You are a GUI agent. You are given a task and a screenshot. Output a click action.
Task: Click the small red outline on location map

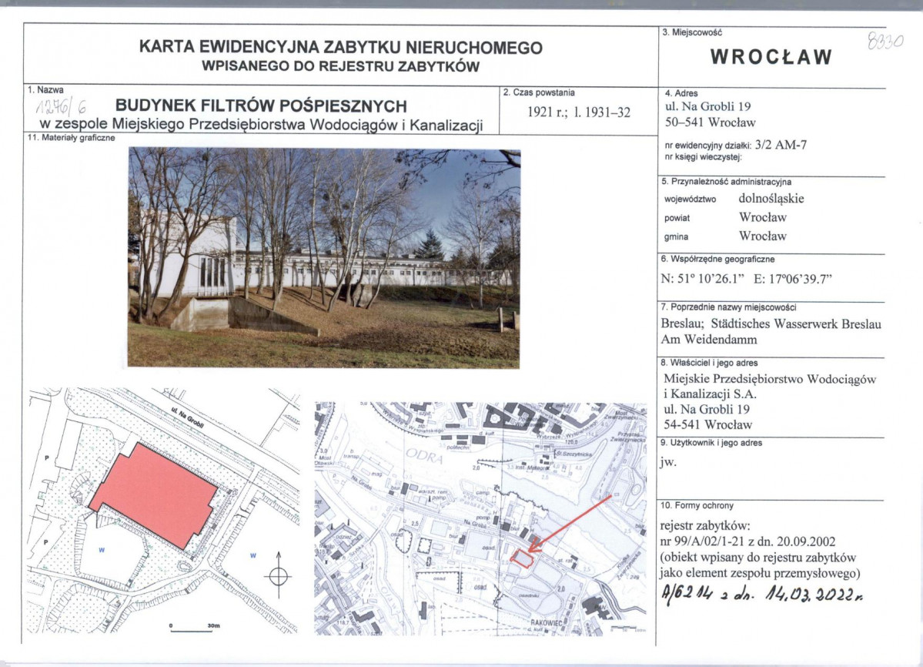521,558
